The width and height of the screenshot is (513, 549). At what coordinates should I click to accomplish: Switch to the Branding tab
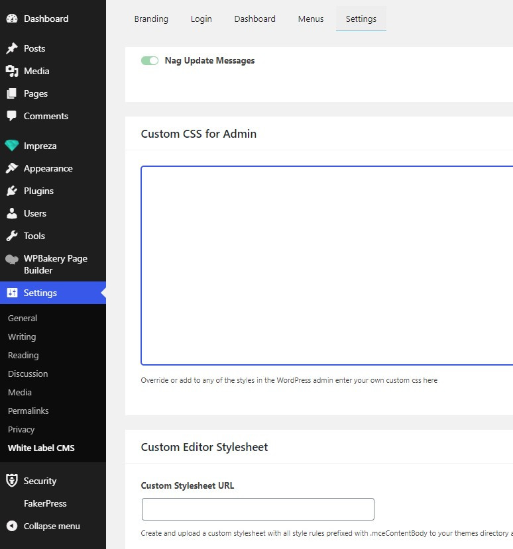click(x=151, y=19)
